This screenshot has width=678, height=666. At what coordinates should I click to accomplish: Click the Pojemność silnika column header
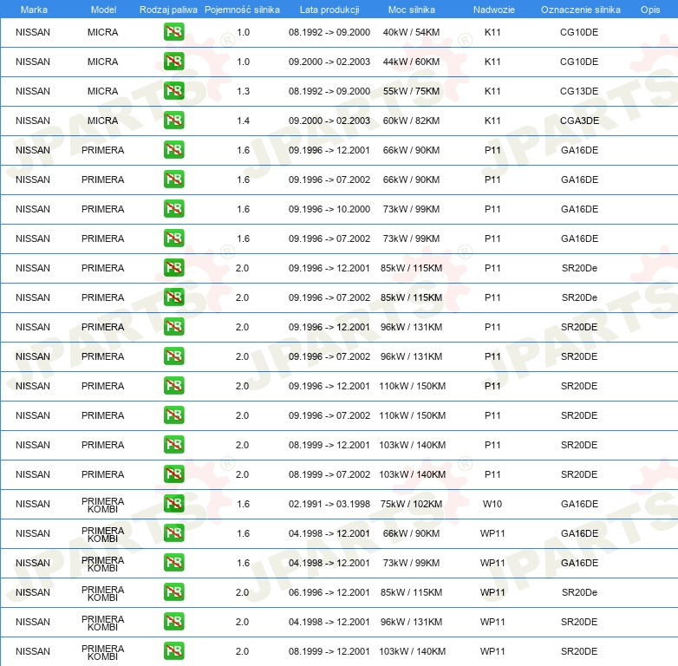click(x=242, y=10)
